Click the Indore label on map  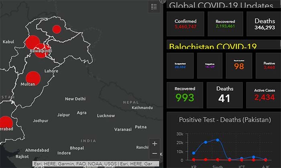64,153
